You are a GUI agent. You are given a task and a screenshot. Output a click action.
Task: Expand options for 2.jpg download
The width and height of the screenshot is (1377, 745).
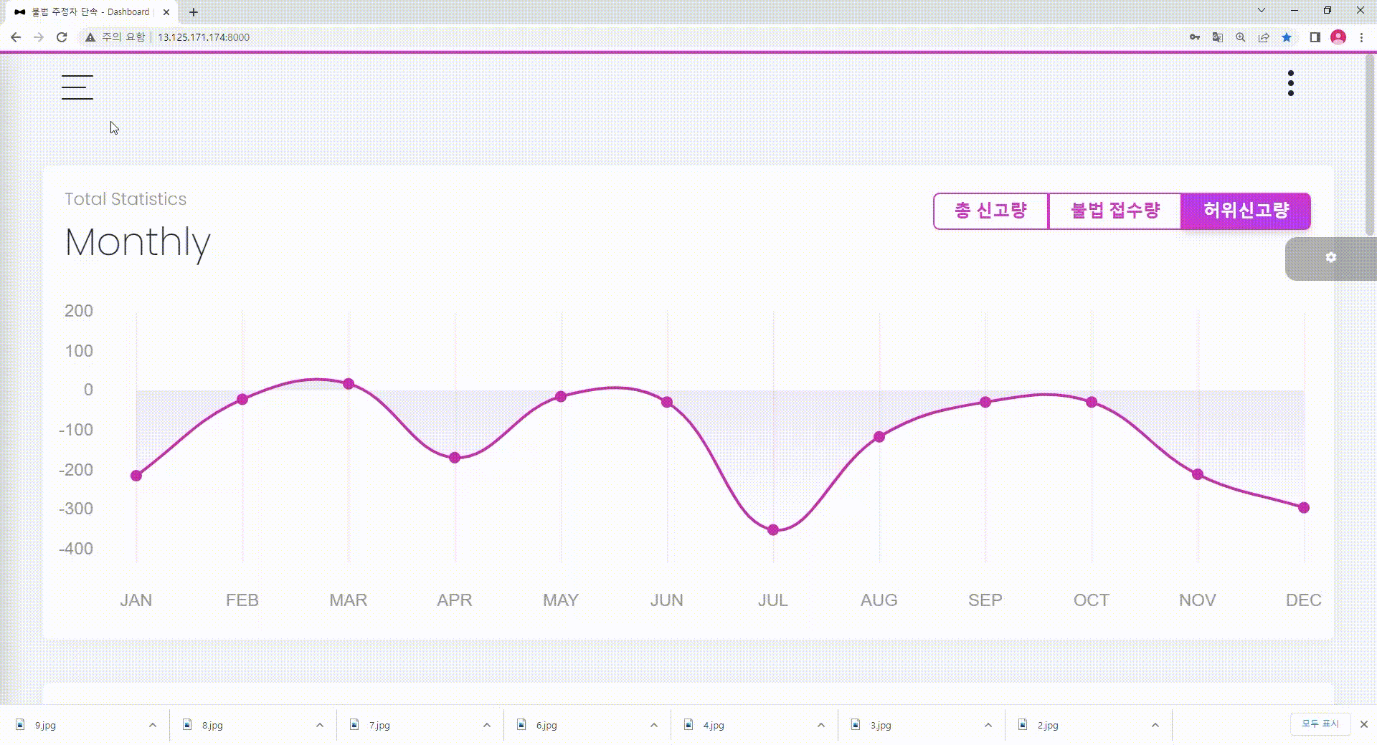pos(1155,725)
